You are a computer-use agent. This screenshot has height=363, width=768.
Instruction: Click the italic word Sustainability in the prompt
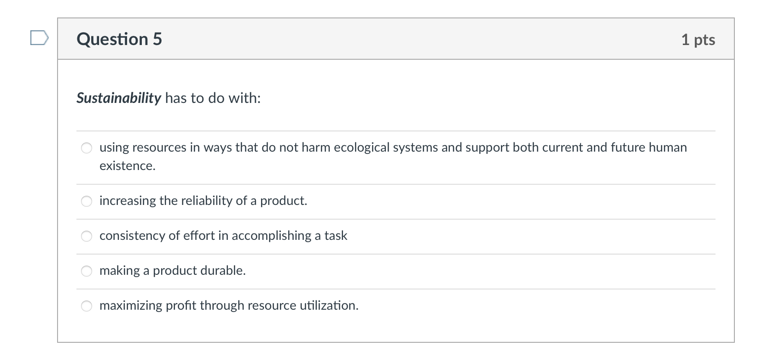point(118,98)
